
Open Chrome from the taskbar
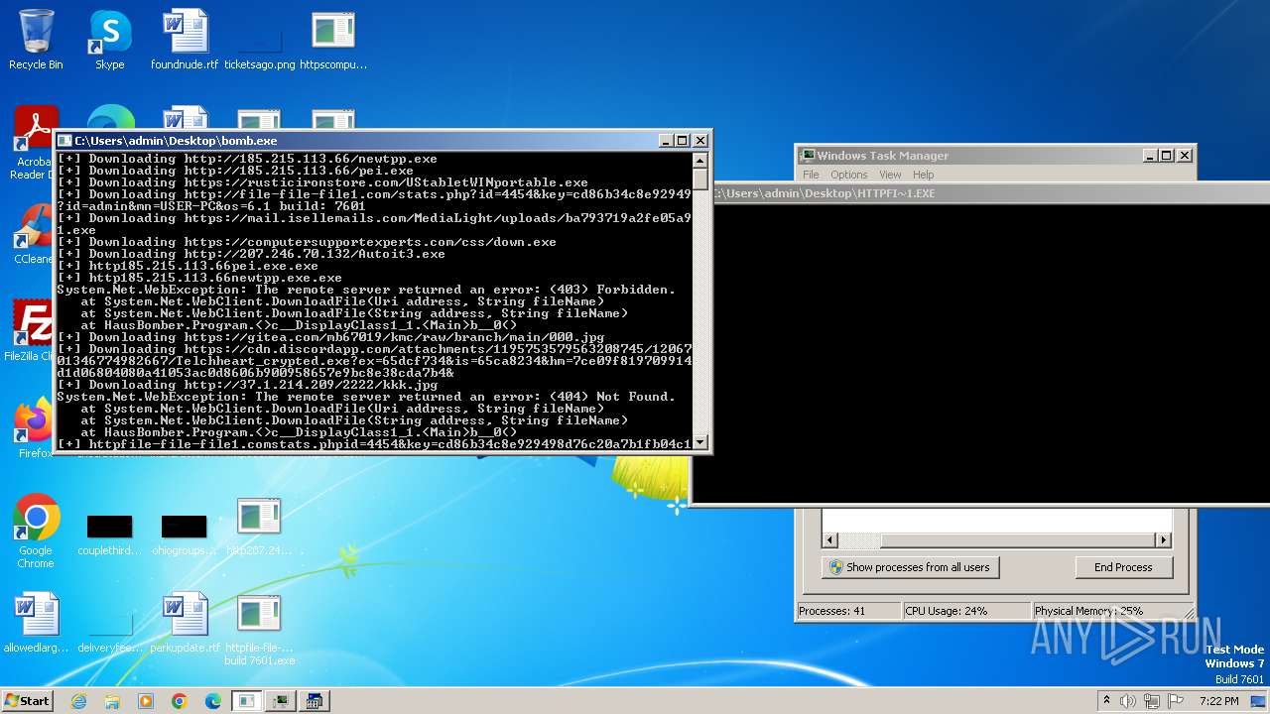tap(180, 701)
